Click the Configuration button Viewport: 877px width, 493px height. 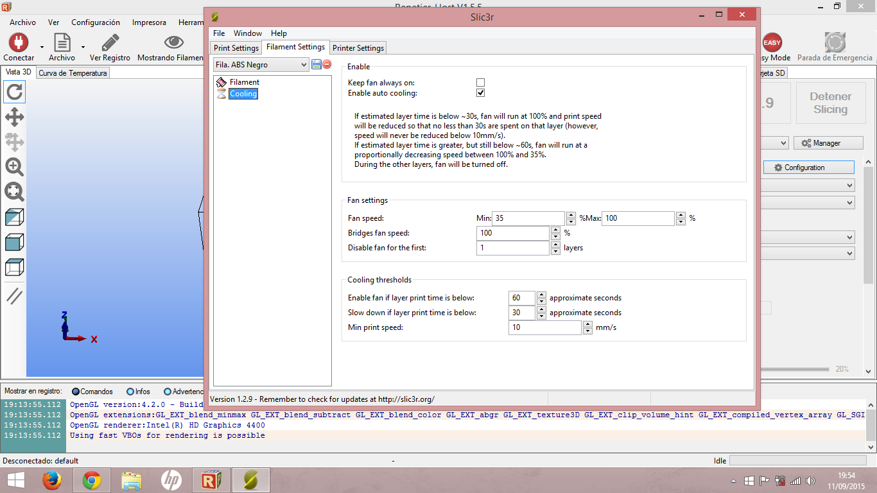(808, 168)
